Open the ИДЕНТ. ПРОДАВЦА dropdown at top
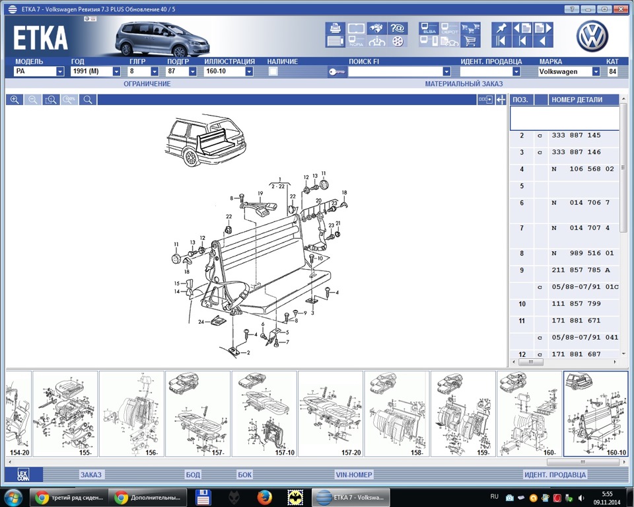The image size is (634, 507). [516, 71]
